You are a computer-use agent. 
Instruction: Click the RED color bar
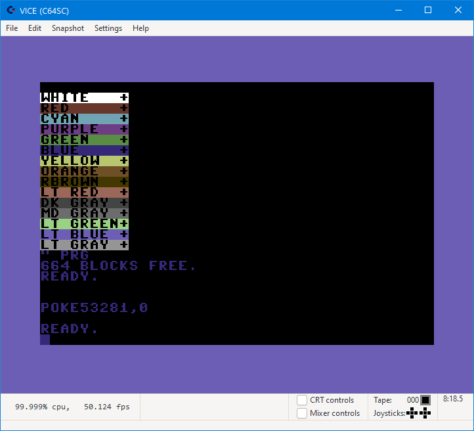pyautogui.click(x=84, y=108)
